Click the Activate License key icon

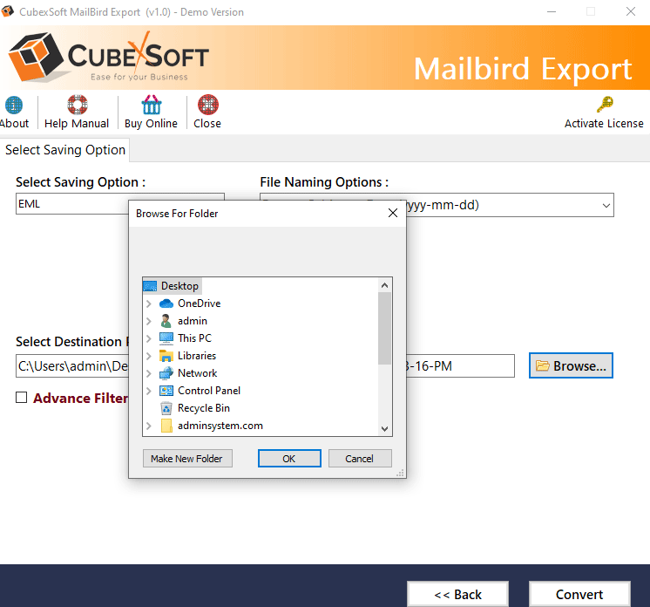pos(605,104)
